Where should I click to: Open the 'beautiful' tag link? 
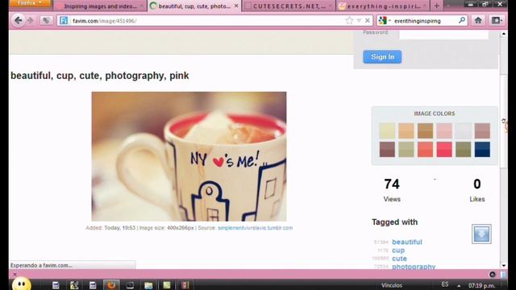point(406,242)
